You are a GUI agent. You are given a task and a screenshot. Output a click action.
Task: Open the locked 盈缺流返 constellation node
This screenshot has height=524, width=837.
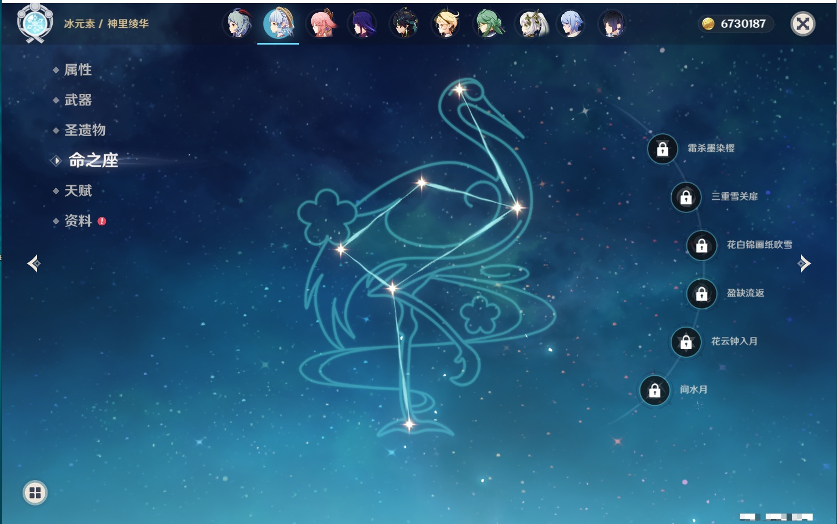click(702, 294)
